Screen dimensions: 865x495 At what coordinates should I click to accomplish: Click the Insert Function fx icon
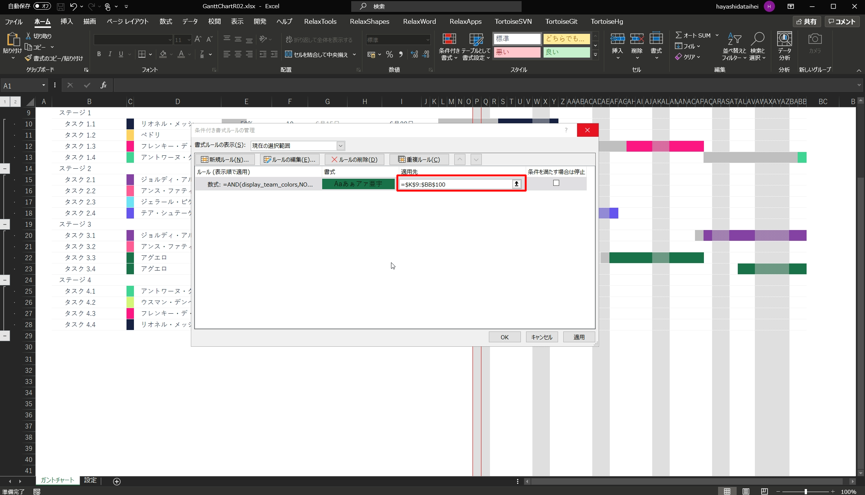coord(103,85)
